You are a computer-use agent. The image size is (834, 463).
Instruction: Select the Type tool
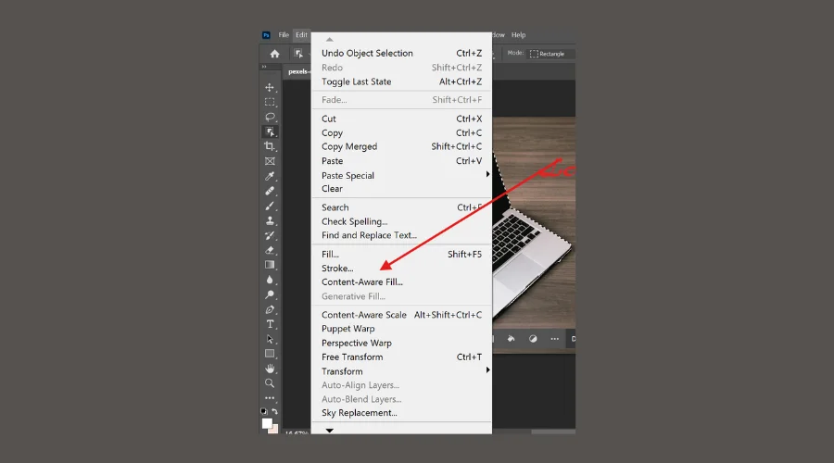point(270,324)
